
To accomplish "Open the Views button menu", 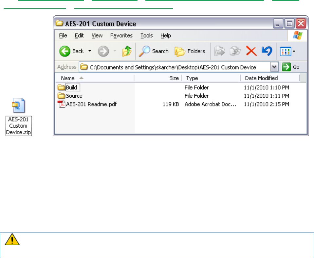I will coord(287,51).
